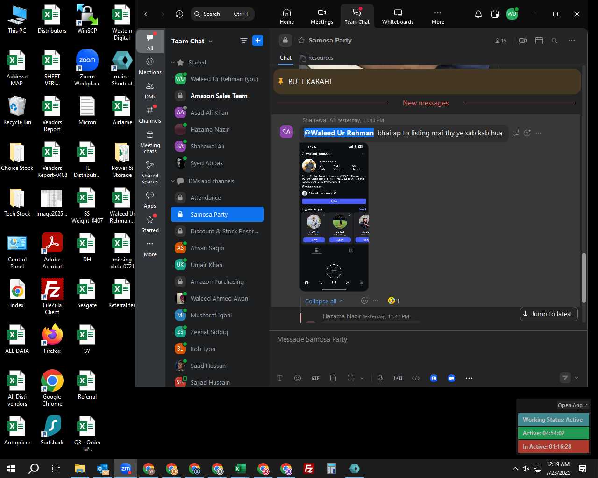
Task: Select the Chat tab under Samosa Party
Action: point(286,58)
